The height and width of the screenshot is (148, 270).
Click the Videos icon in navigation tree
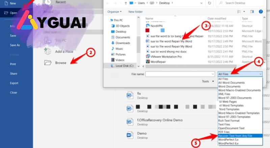[x=113, y=60]
